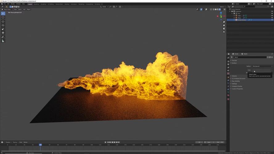This screenshot has width=274, height=154.
Task: Click the viewport pan hand icon
Action: pos(224,25)
